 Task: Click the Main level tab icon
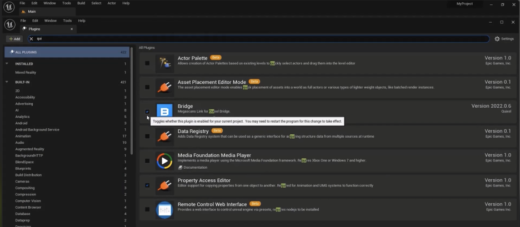[x=23, y=11]
